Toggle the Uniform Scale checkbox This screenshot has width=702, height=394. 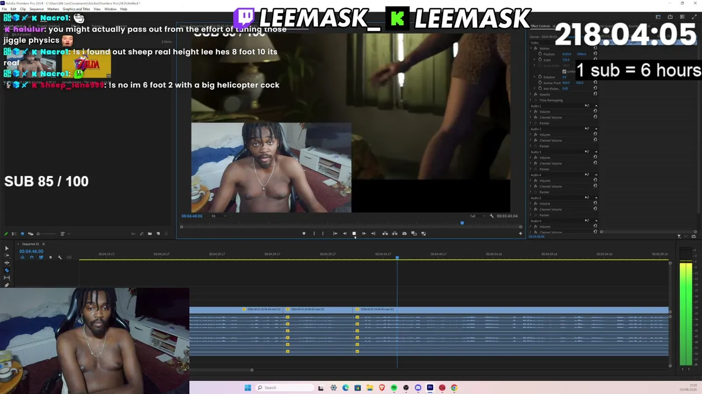pyautogui.click(x=564, y=72)
